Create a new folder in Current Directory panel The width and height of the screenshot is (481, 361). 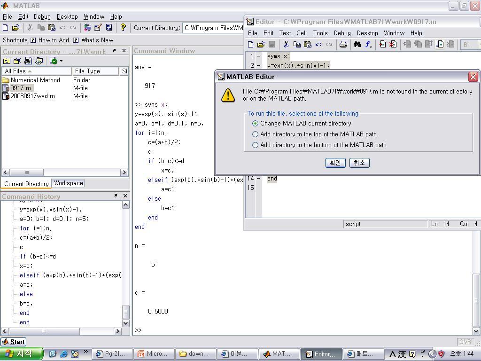(17, 61)
